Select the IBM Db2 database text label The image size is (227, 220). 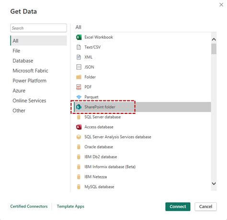(101, 157)
